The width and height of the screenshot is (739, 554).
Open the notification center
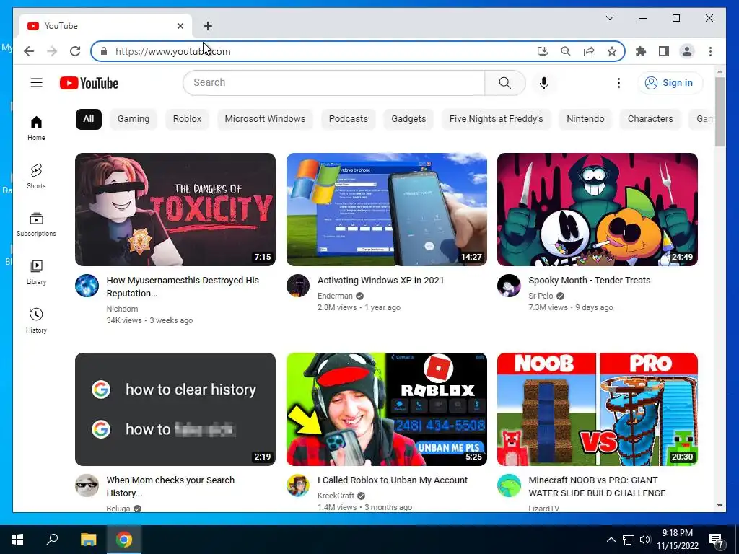coord(717,540)
